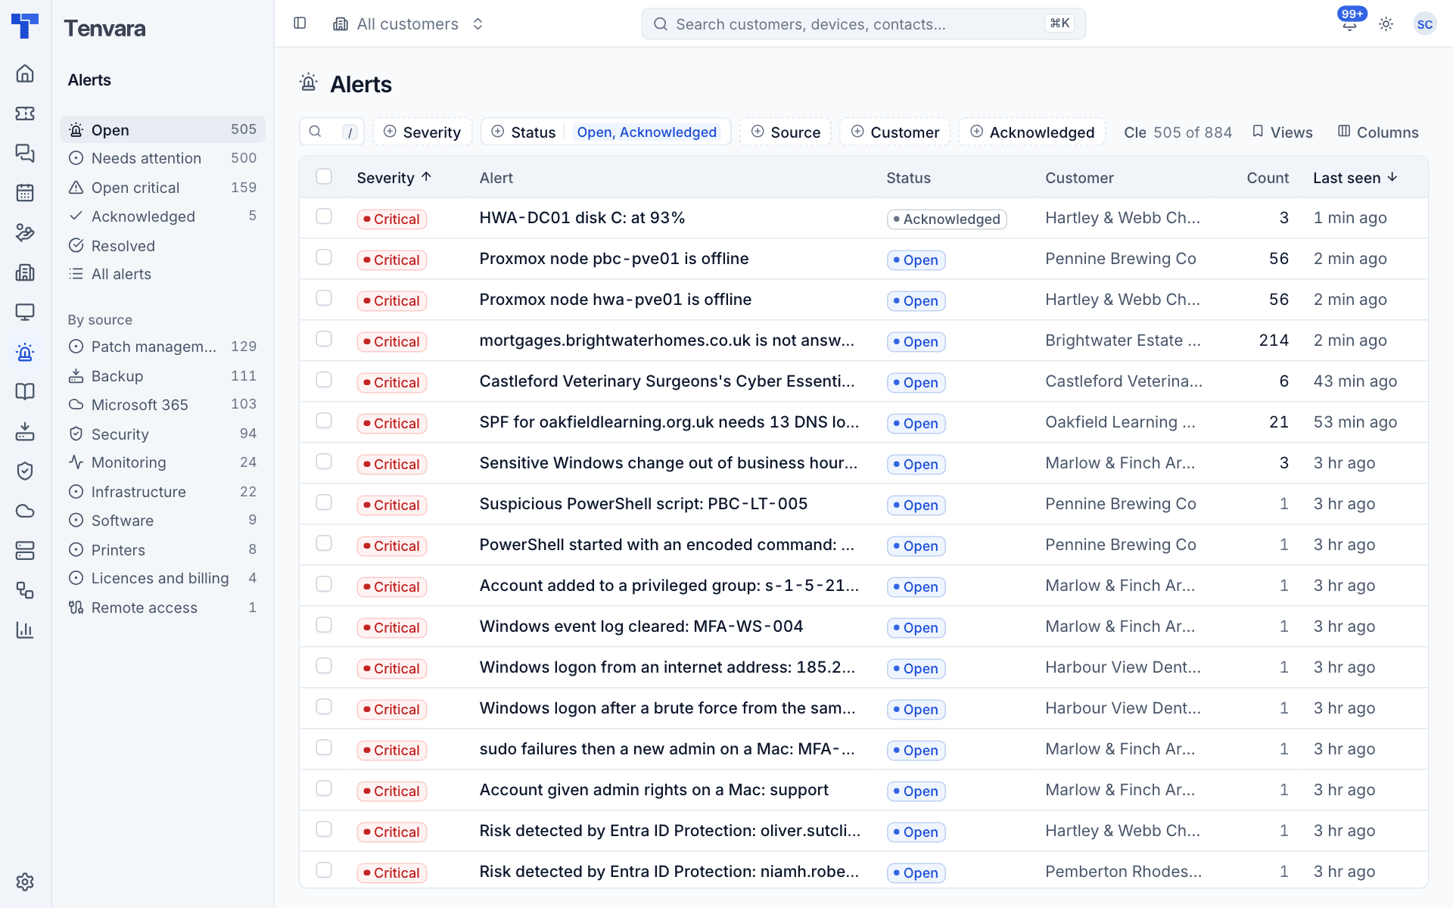
Task: Select Acknowledged view in sidebar
Action: click(163, 216)
